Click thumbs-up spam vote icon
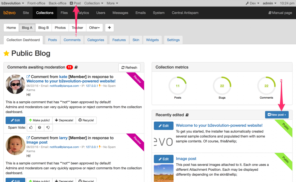 [x=31, y=127]
